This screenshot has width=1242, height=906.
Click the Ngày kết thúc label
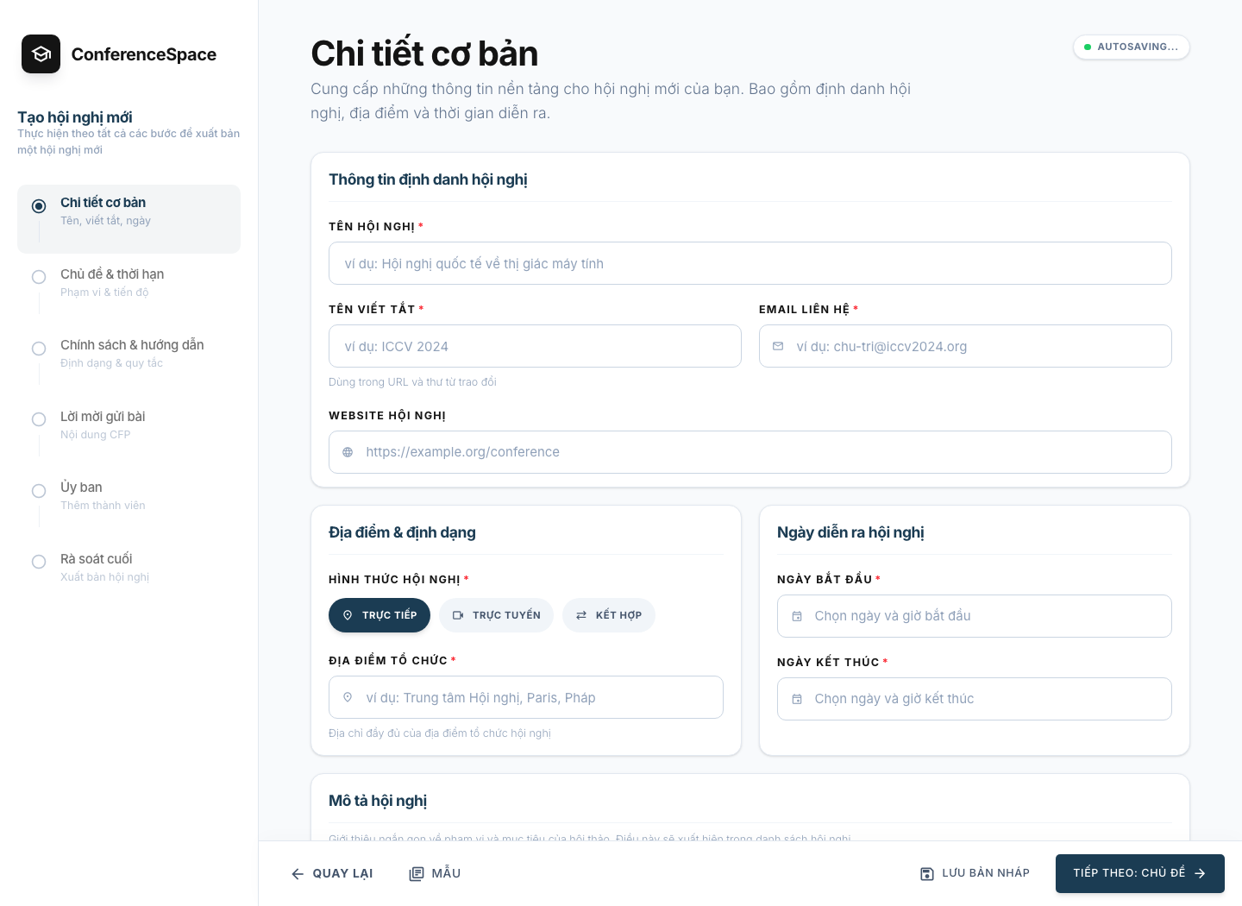(x=828, y=662)
